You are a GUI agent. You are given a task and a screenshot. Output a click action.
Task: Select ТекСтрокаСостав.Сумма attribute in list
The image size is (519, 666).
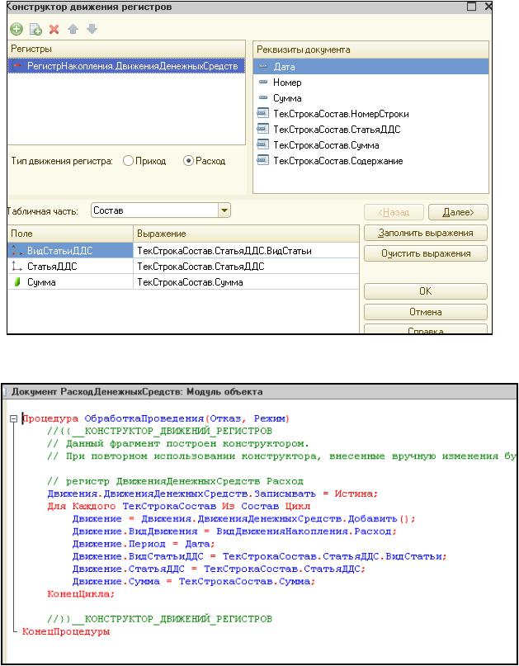[x=370, y=145]
